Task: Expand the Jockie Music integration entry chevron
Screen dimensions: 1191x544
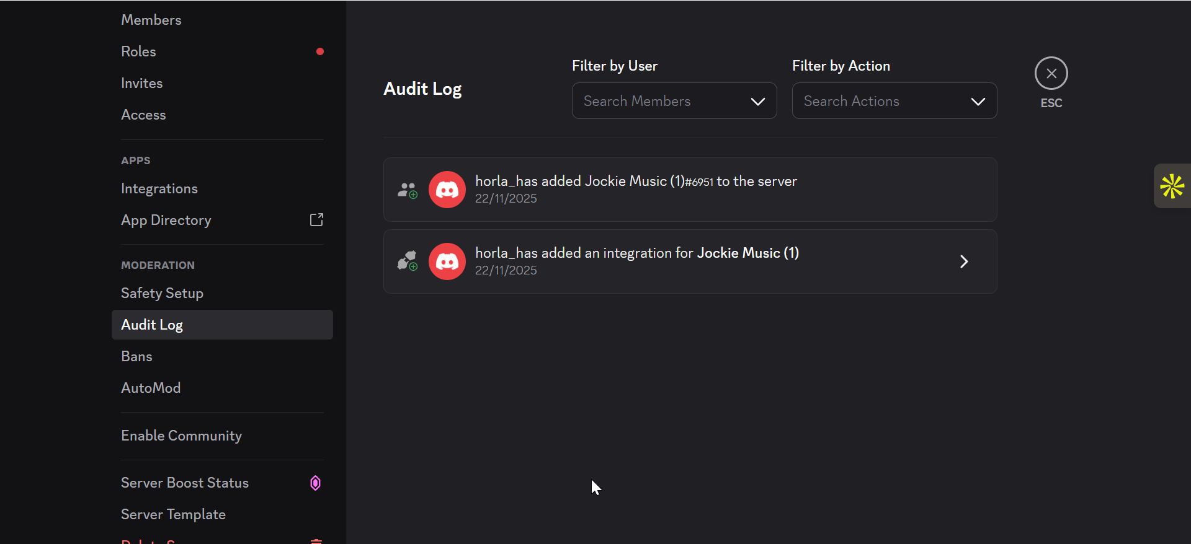Action: click(x=964, y=261)
